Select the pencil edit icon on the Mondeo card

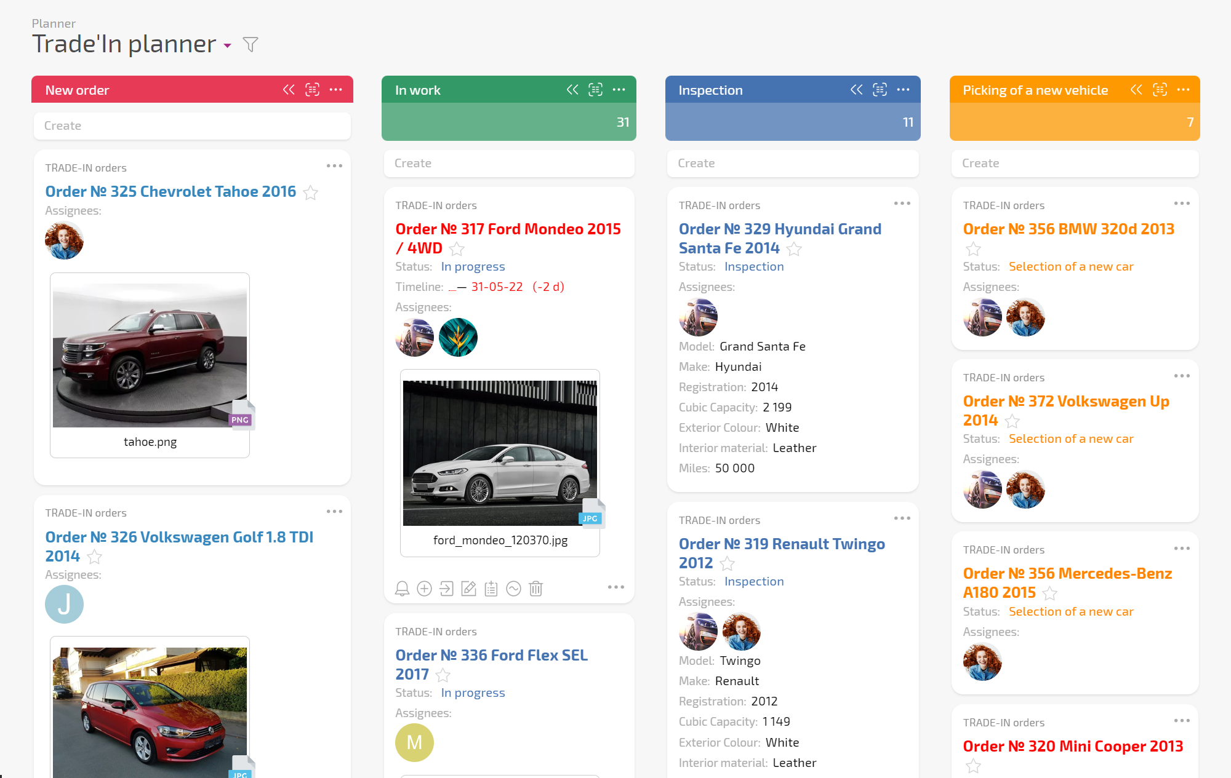pyautogui.click(x=468, y=589)
